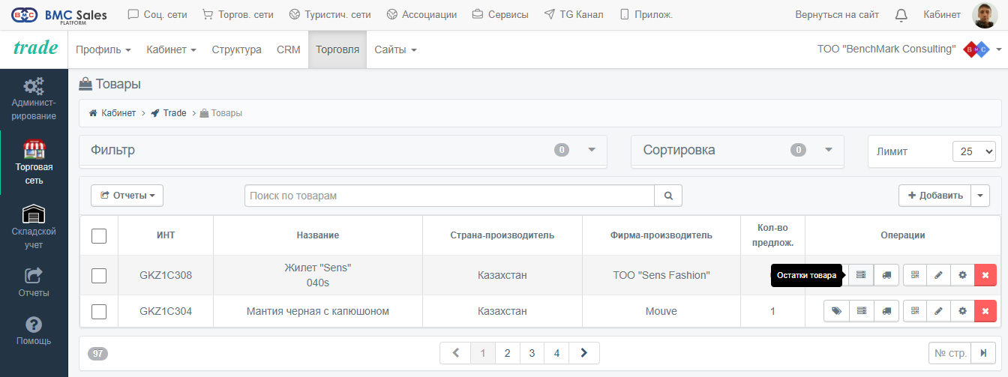This screenshot has width=1008, height=377.
Task: Select Торговля tab in nav bar
Action: coord(337,50)
